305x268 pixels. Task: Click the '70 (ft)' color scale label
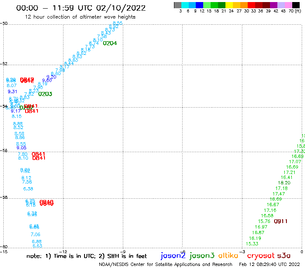point(295,11)
